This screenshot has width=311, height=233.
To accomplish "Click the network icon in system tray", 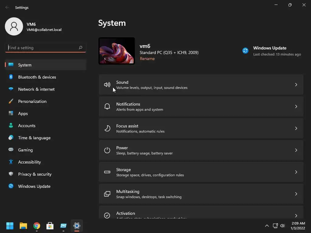I will pyautogui.click(x=275, y=226).
